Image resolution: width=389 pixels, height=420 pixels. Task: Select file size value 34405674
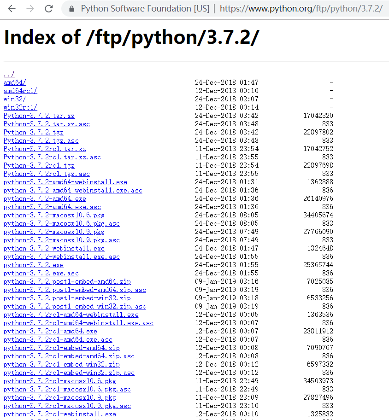coord(318,215)
